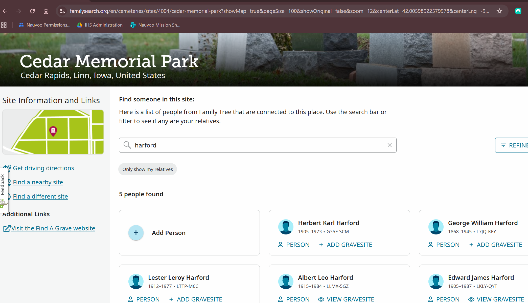This screenshot has height=303, width=528.
Task: Select the Add Person card label
Action: (x=169, y=233)
